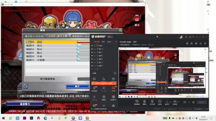Open the 弹幕秀 danmaku tool

click(104, 97)
